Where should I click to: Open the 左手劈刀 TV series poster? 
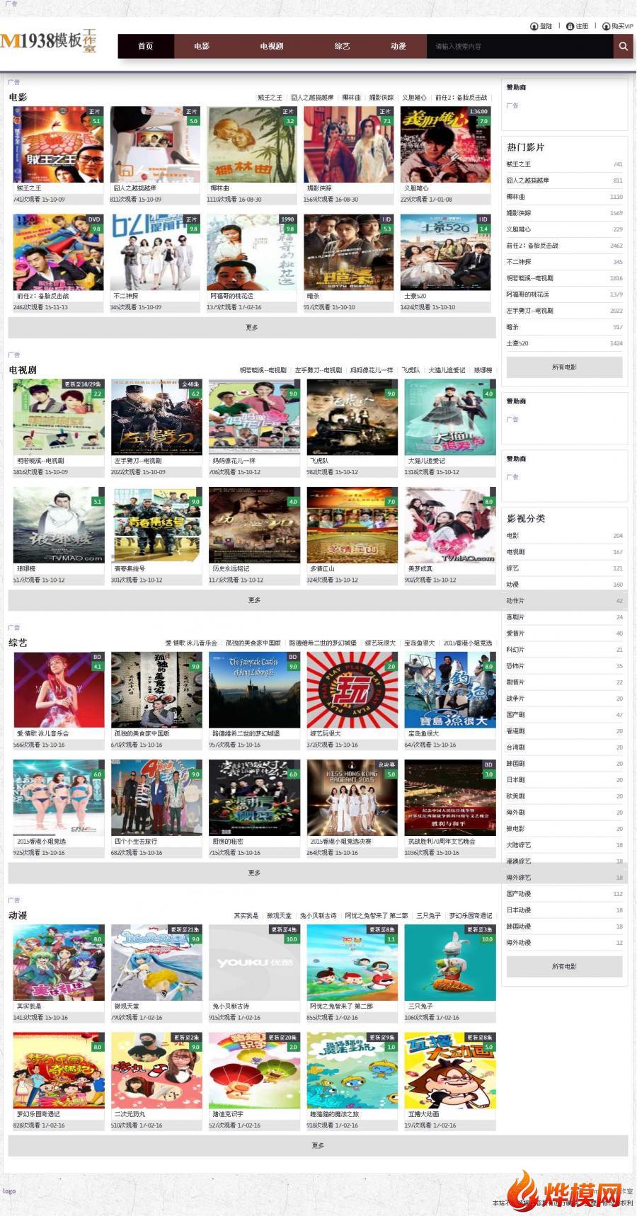tap(156, 418)
